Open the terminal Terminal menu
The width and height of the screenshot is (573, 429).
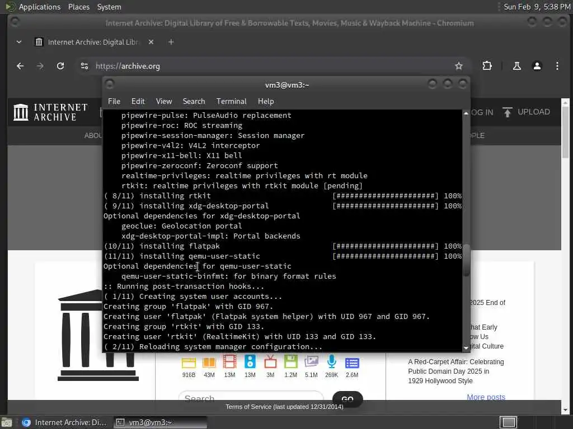coord(231,102)
